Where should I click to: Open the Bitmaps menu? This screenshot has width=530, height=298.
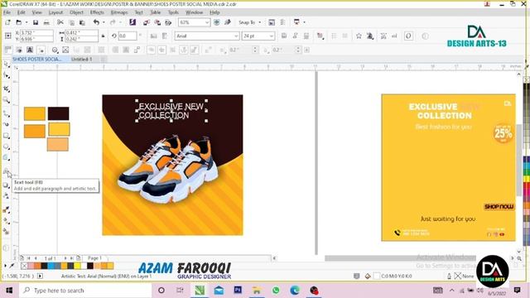119,12
